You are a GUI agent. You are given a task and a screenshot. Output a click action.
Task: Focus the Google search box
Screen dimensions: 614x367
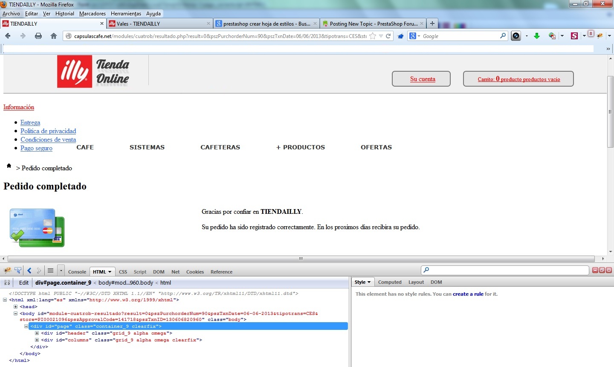click(460, 36)
